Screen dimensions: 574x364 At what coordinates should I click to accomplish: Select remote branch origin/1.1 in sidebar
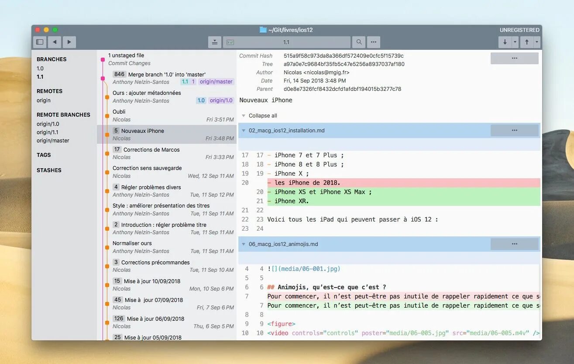tap(48, 132)
